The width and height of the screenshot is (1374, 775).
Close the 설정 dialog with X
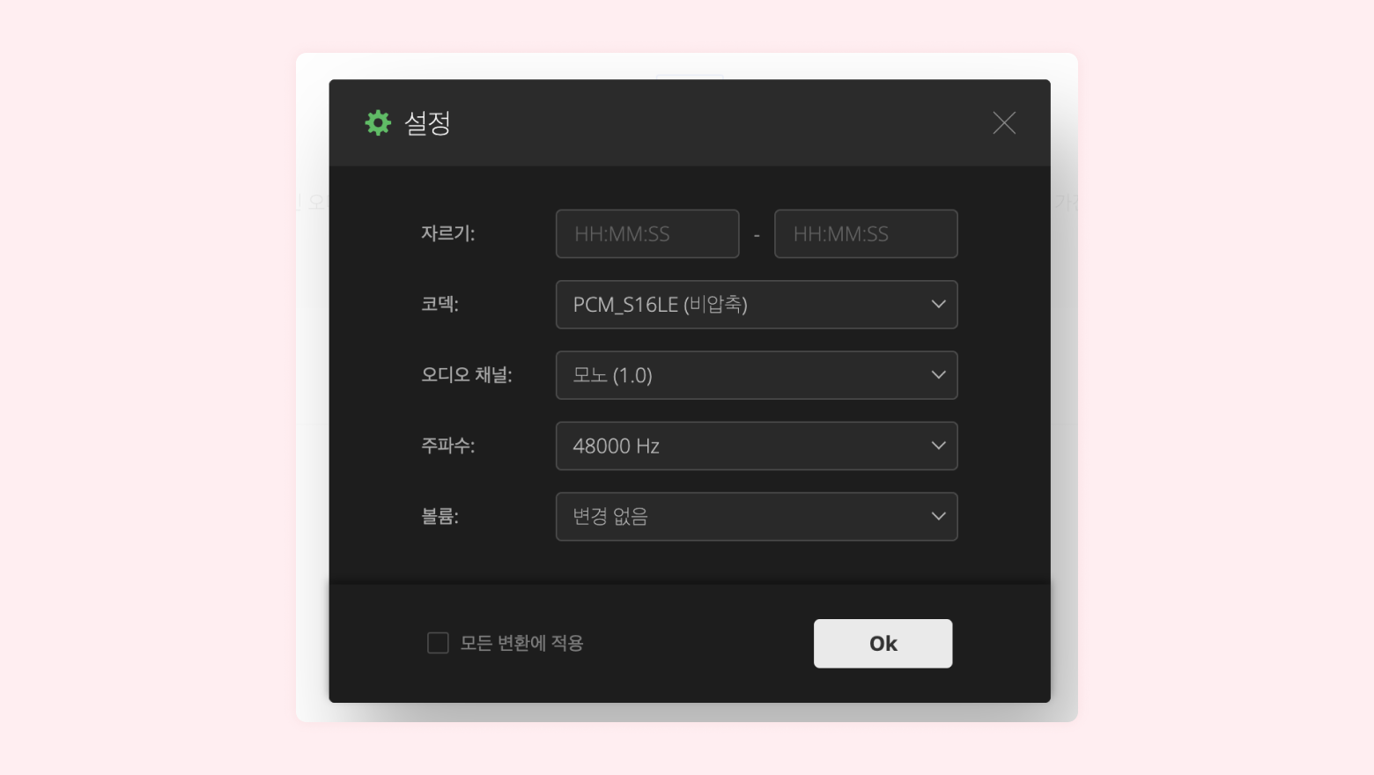pos(1004,123)
